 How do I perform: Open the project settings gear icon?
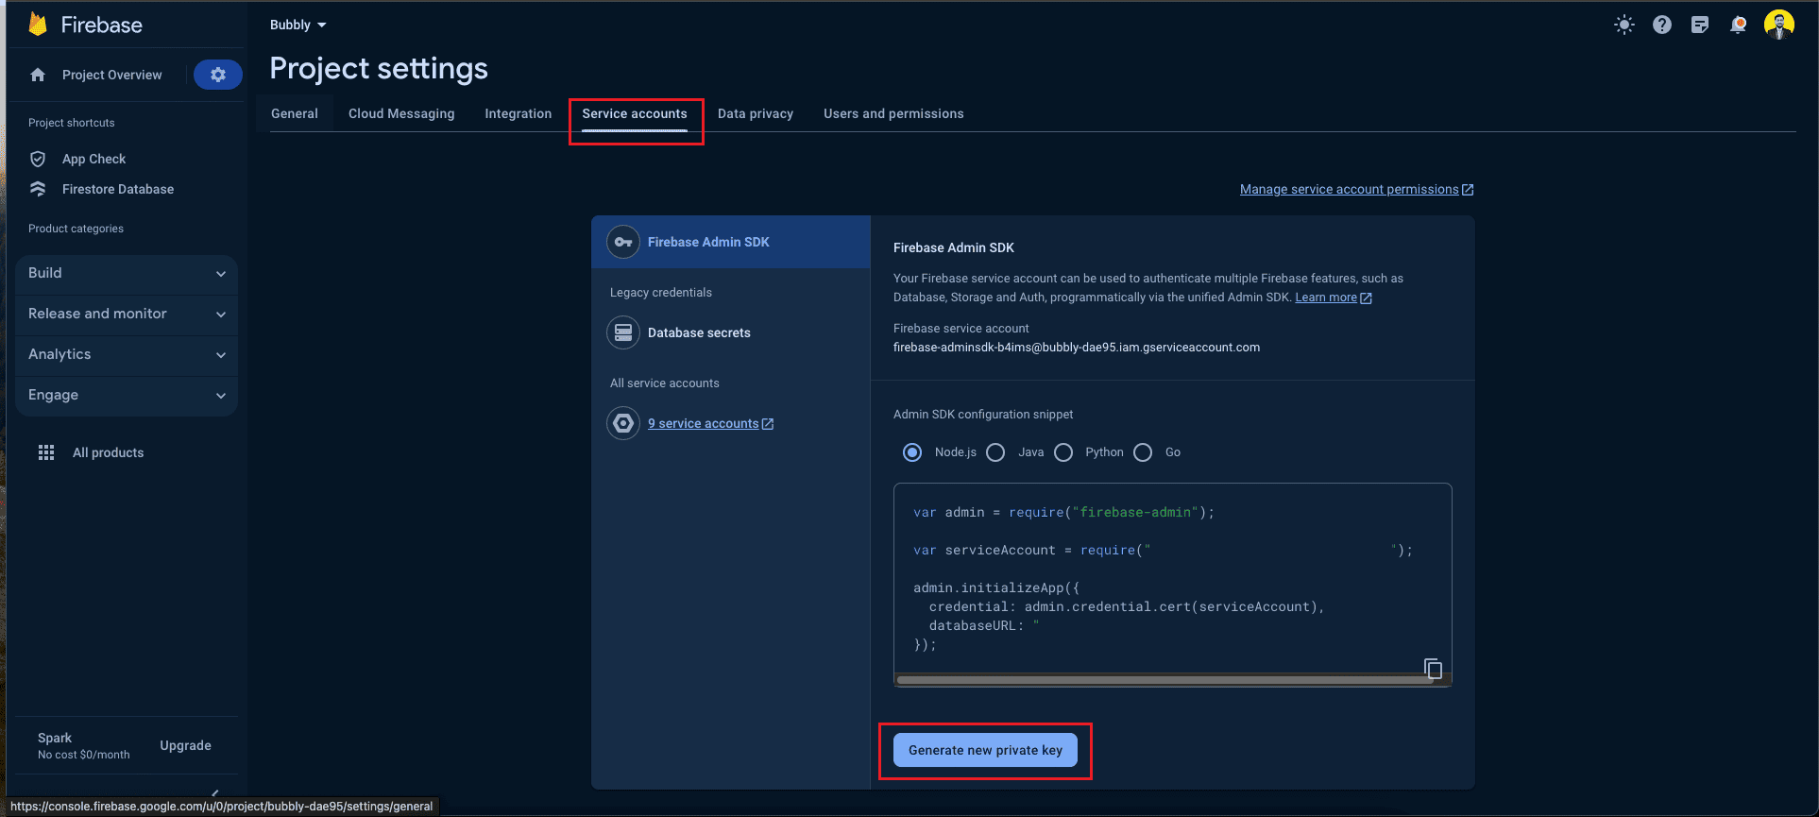tap(218, 75)
